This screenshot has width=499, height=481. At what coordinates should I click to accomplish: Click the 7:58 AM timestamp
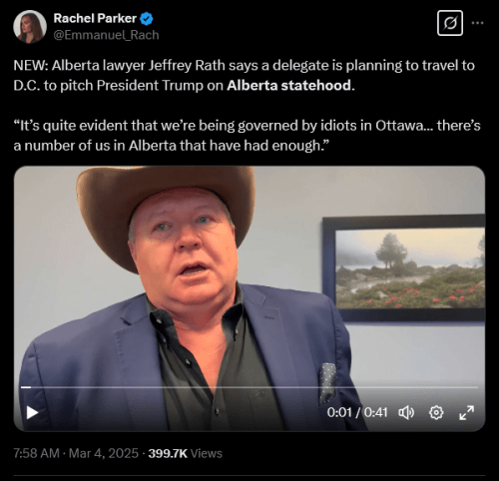(36, 453)
